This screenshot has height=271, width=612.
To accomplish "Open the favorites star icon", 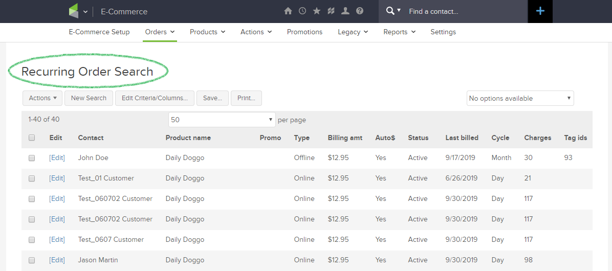I will 317,11.
